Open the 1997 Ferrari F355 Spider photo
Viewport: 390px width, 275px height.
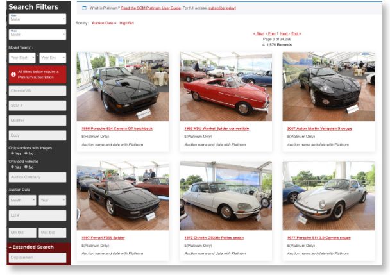(123, 196)
